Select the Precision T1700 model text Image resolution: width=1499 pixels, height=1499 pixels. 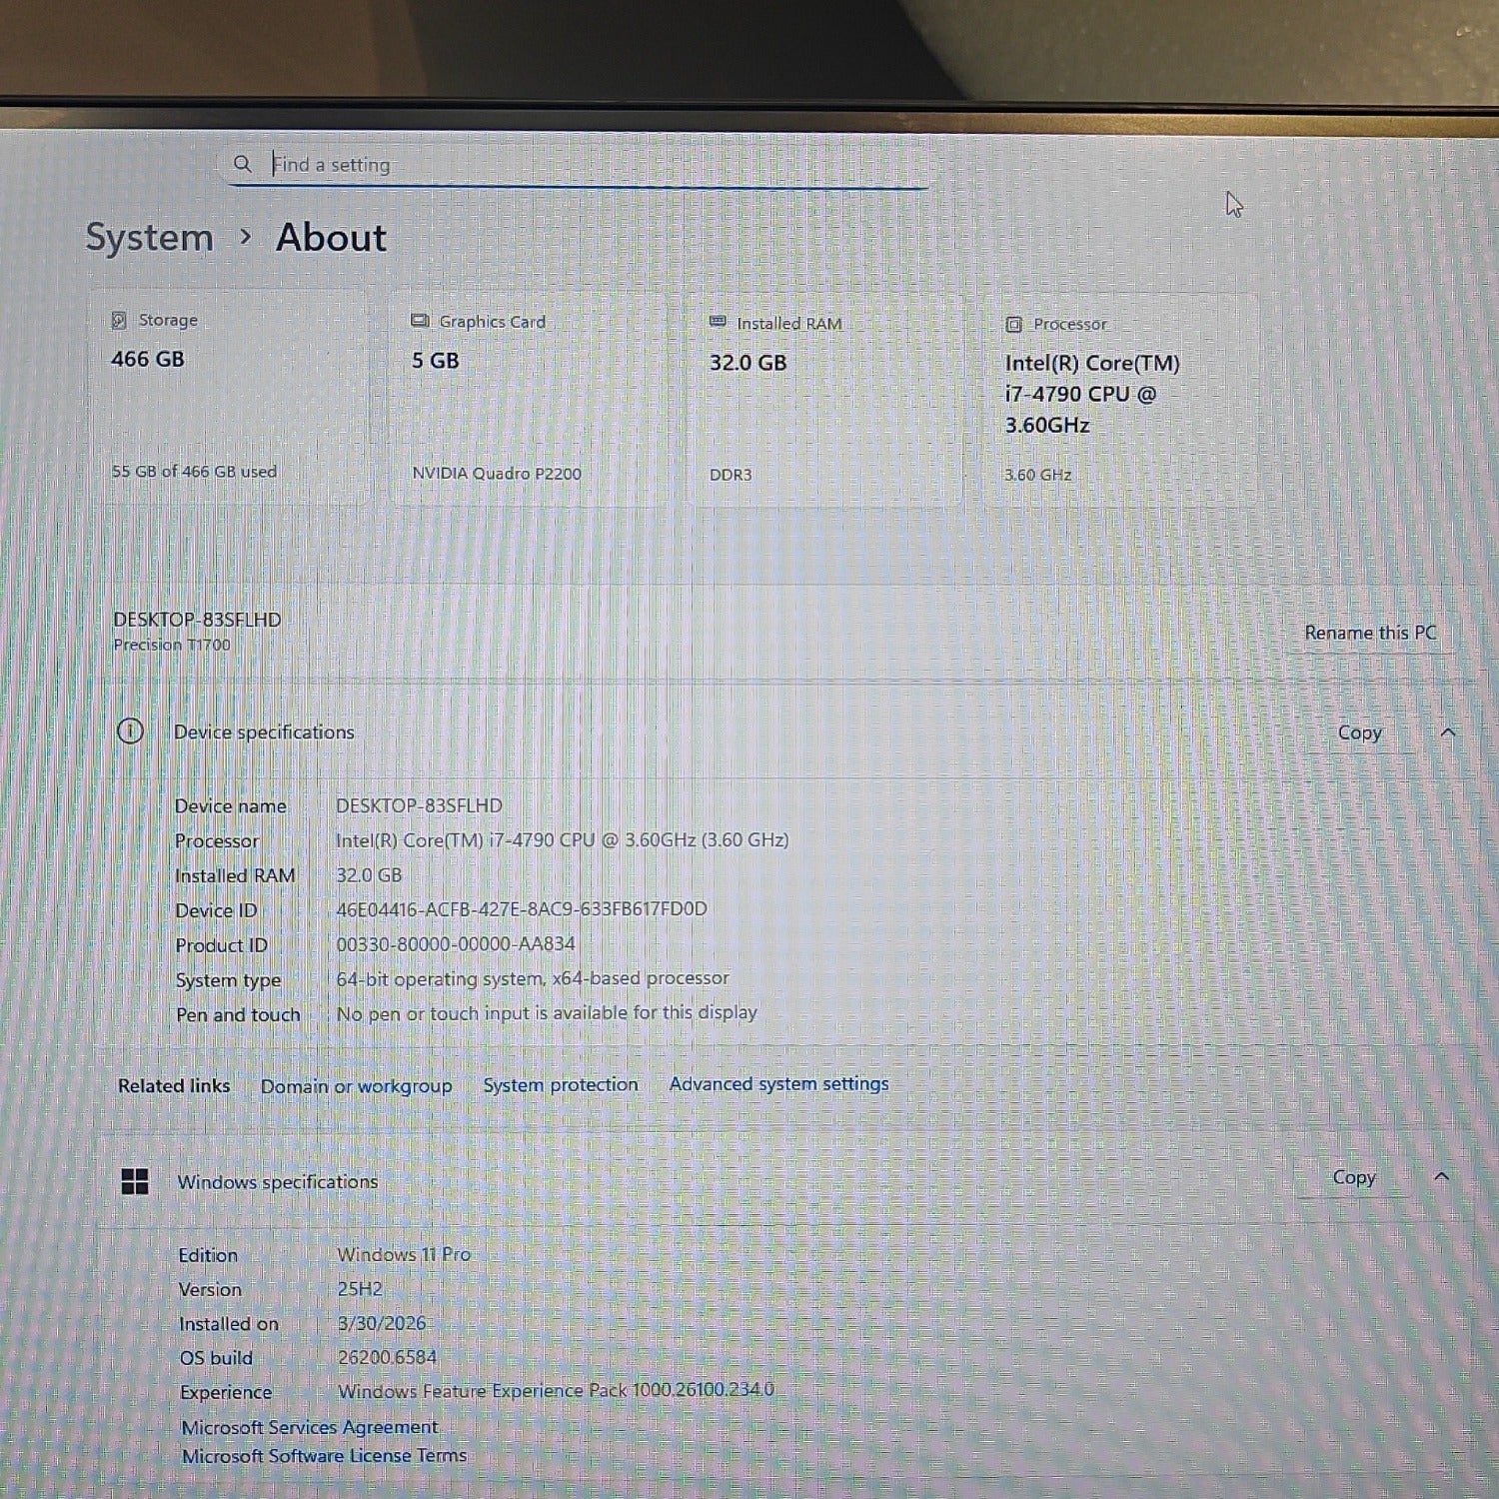click(172, 645)
